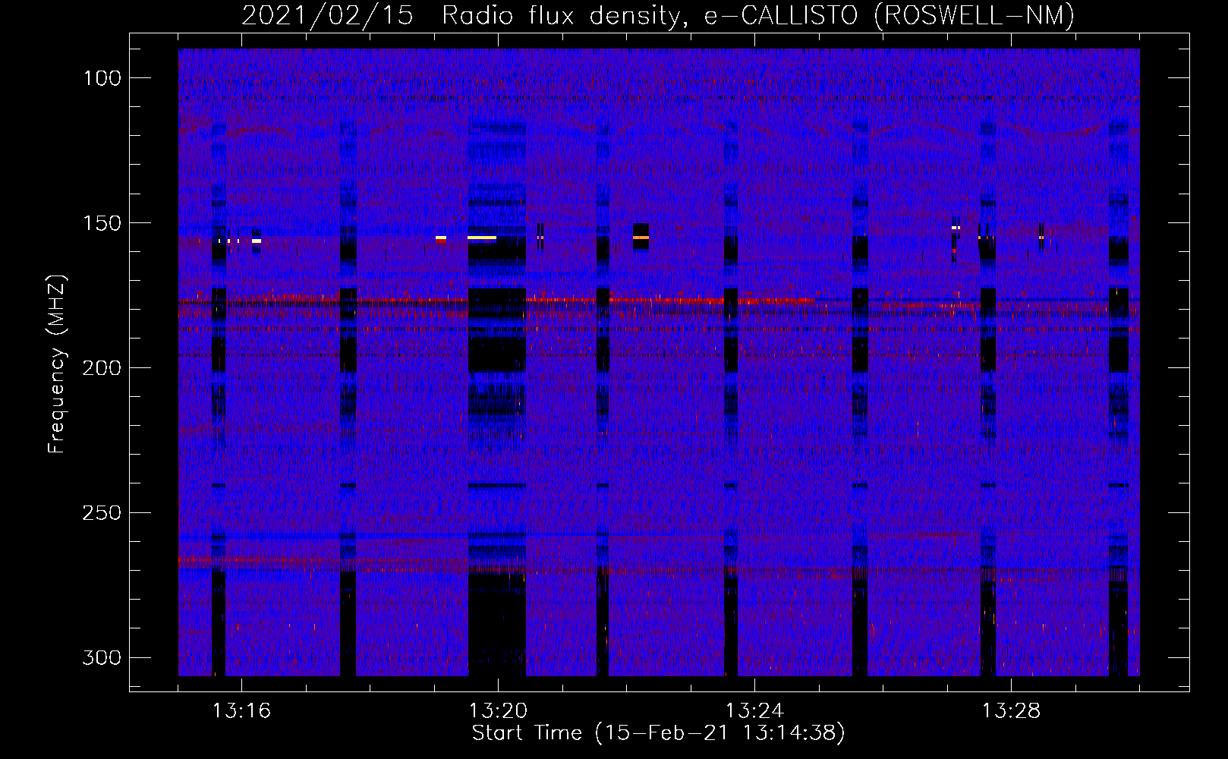
Task: Click the 13:20 time tick label
Action: coord(498,711)
